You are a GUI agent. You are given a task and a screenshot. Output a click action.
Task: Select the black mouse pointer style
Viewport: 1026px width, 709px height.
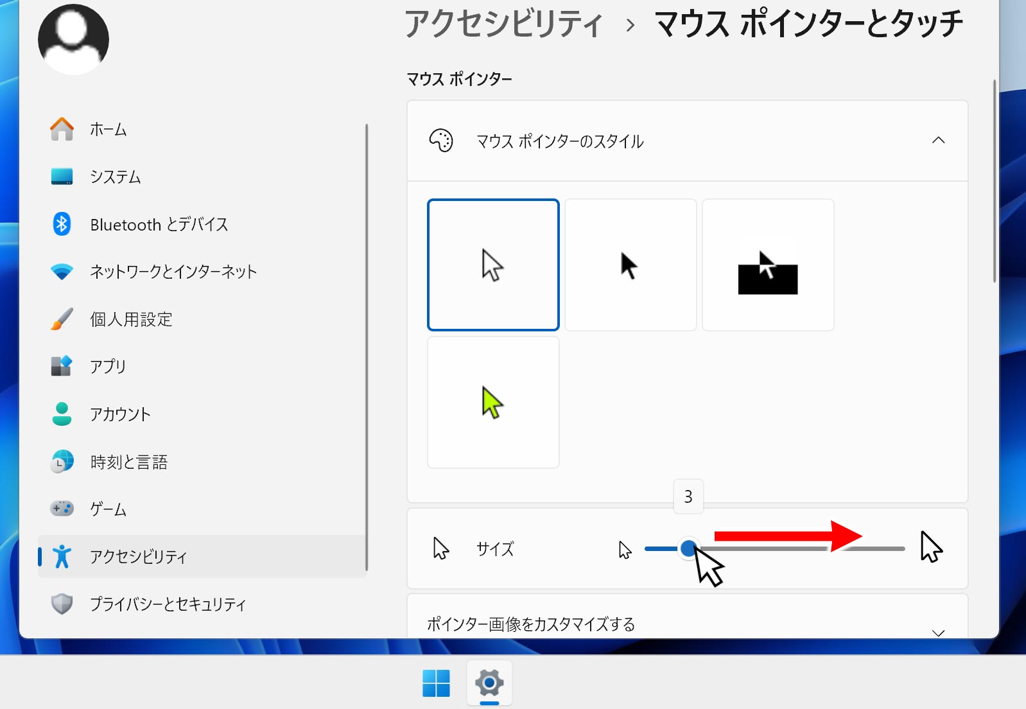coord(630,265)
